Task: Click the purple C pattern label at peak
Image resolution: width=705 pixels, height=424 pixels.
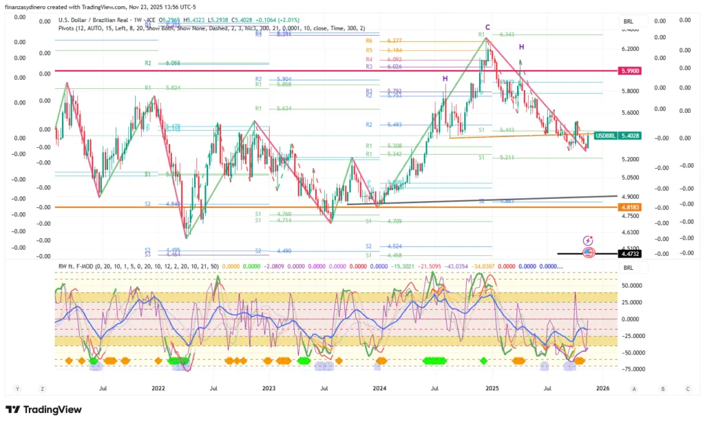Action: 487,27
